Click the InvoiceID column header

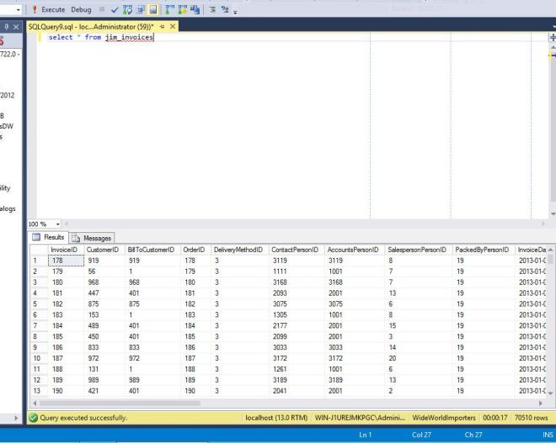pos(66,250)
